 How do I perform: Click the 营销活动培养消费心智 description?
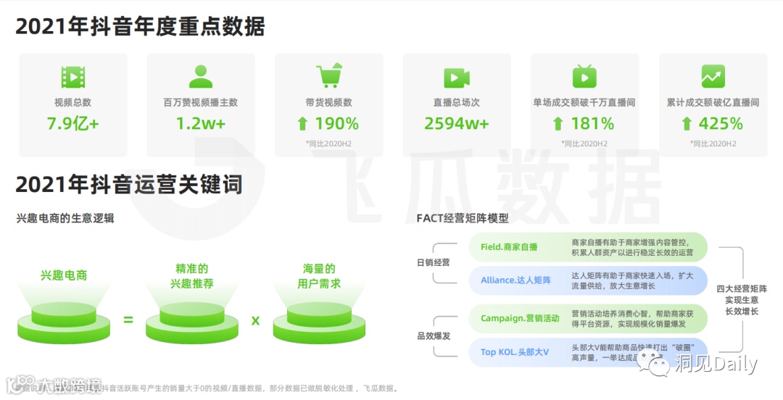(x=632, y=319)
